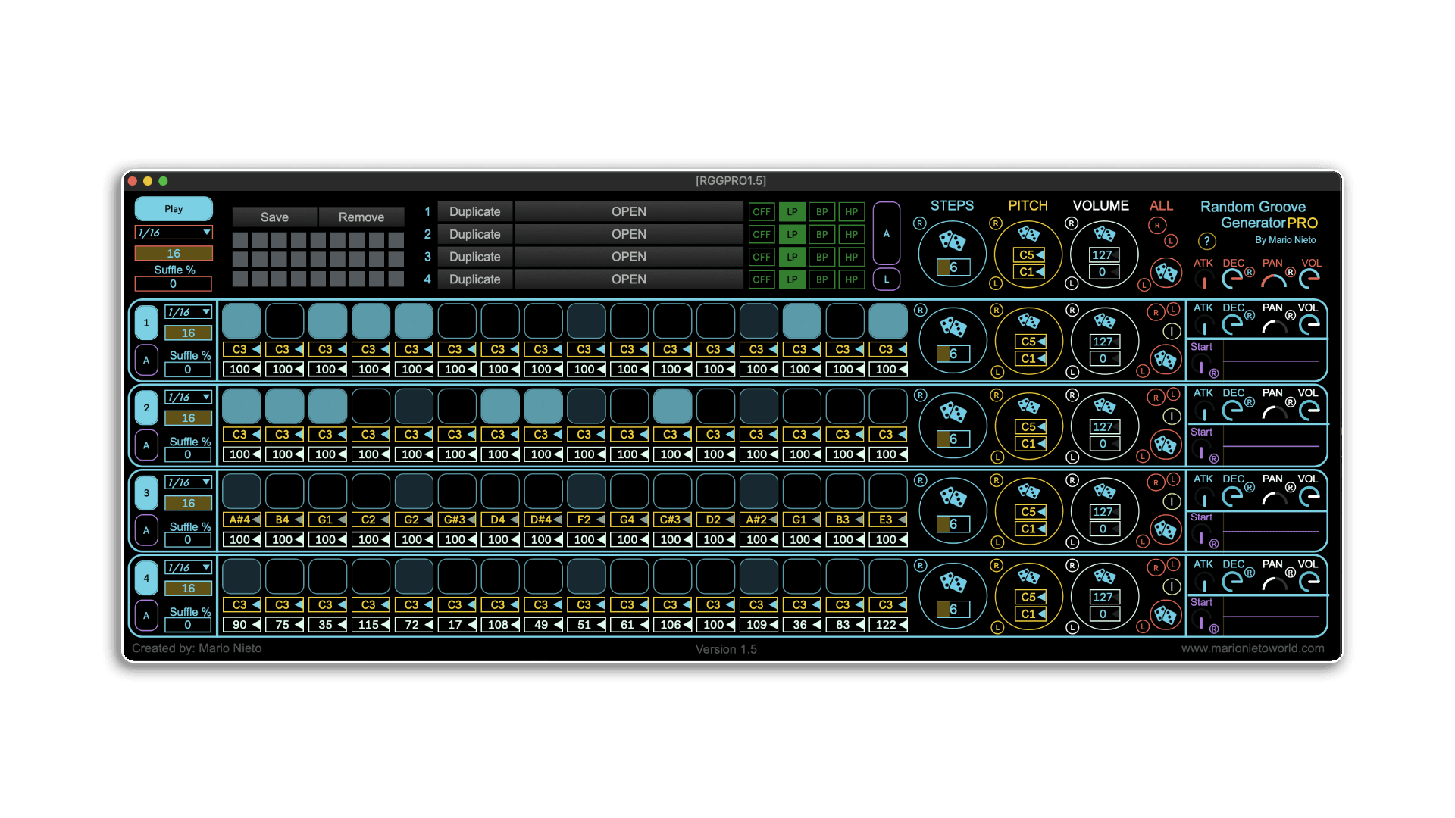Click the white L button below global VOLUME
The height and width of the screenshot is (818, 1455).
(1072, 283)
